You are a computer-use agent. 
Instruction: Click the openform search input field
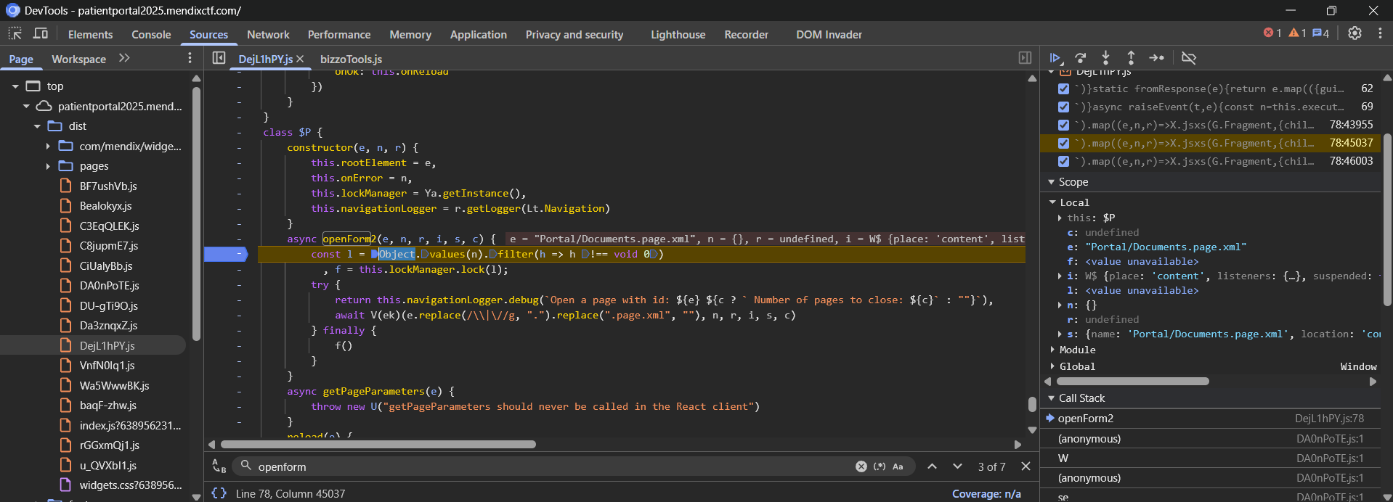552,466
